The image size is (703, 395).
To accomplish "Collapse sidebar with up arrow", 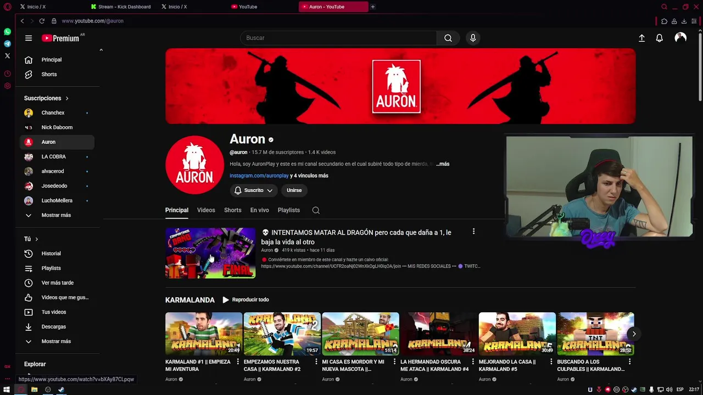I will 101,50.
